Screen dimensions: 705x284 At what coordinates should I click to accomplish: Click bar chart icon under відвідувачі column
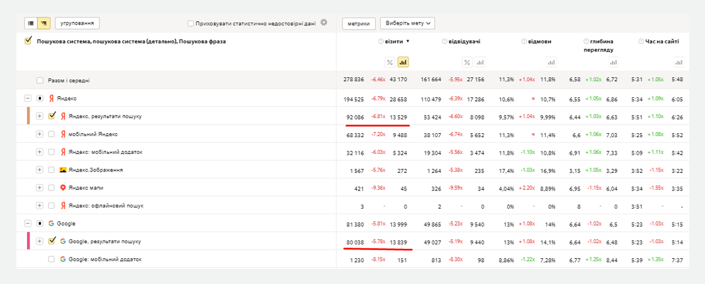[481, 62]
